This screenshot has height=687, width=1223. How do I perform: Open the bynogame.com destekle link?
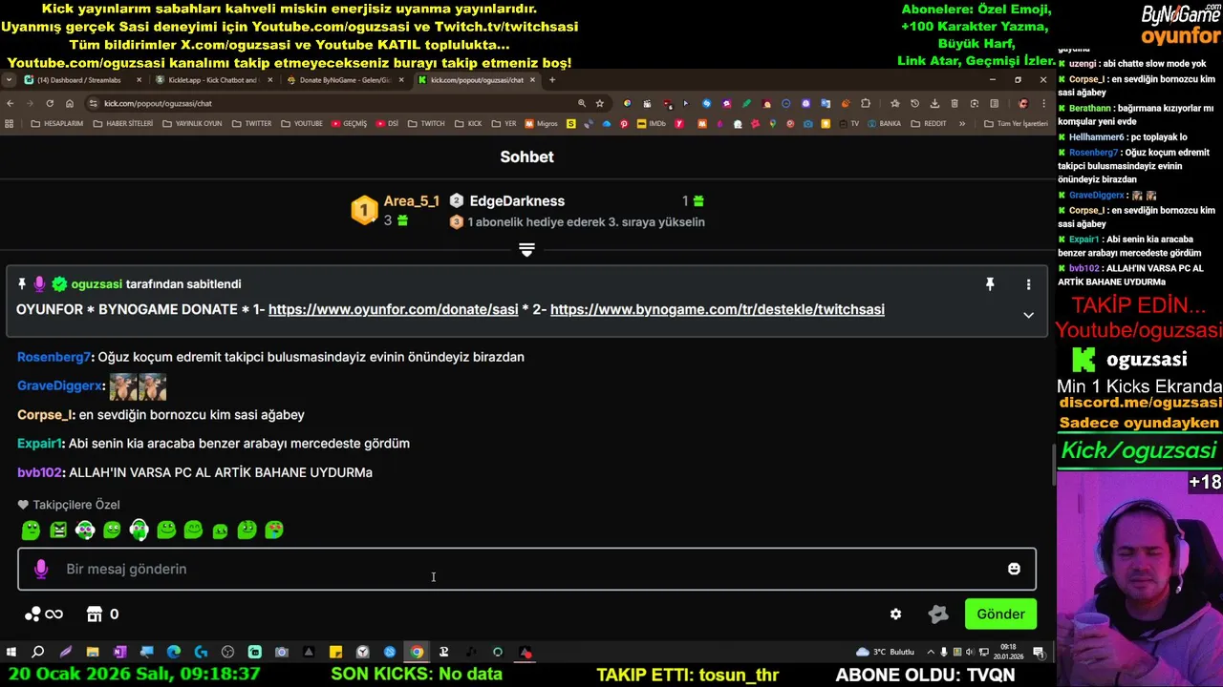pyautogui.click(x=717, y=309)
